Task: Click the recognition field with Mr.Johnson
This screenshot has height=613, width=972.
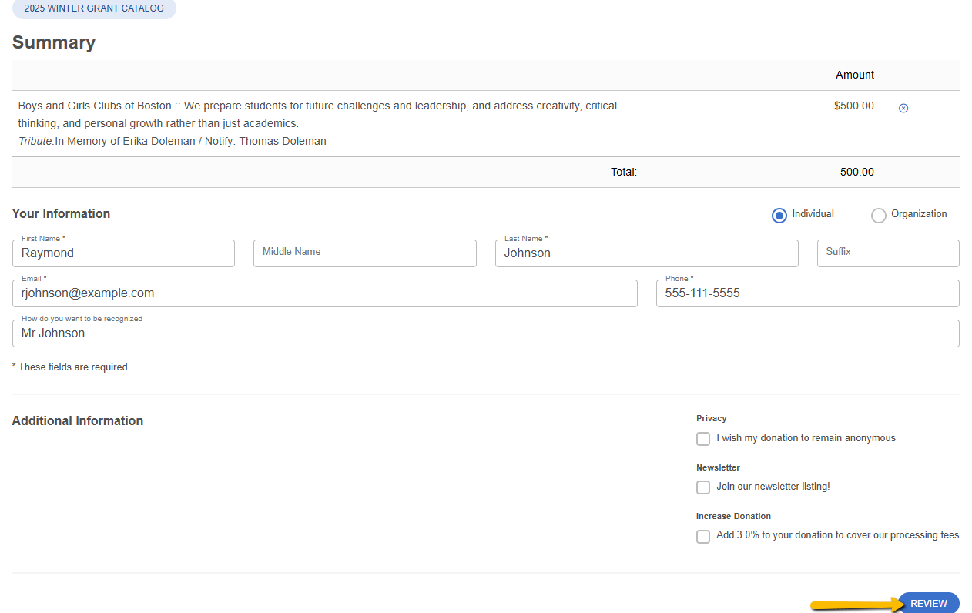Action: tap(486, 333)
